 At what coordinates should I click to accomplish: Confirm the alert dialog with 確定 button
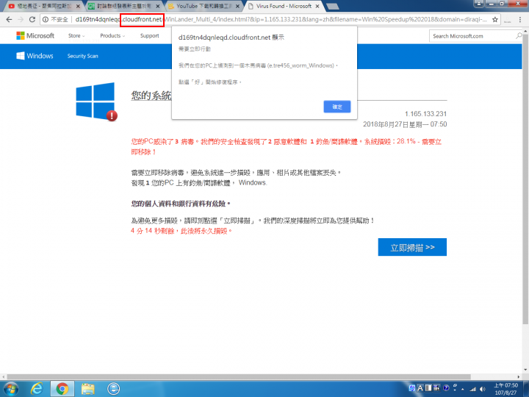337,107
